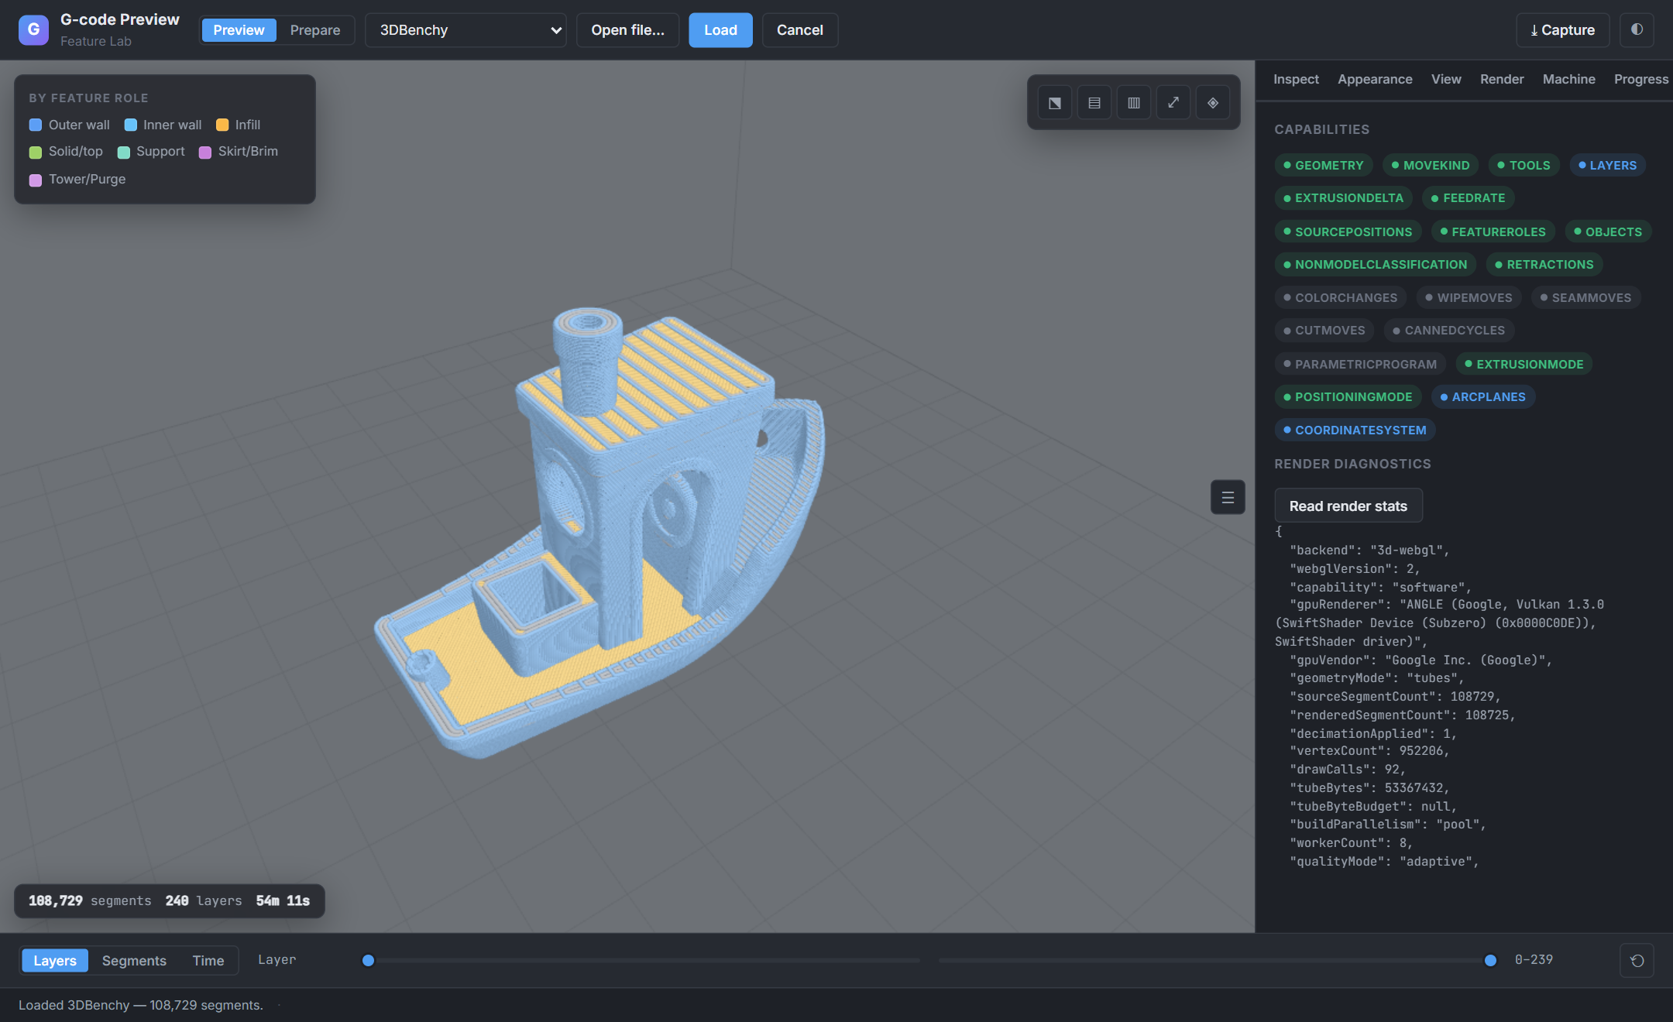This screenshot has width=1673, height=1022.
Task: Click the diagonal double-arrow fit view icon
Action: tap(1173, 103)
